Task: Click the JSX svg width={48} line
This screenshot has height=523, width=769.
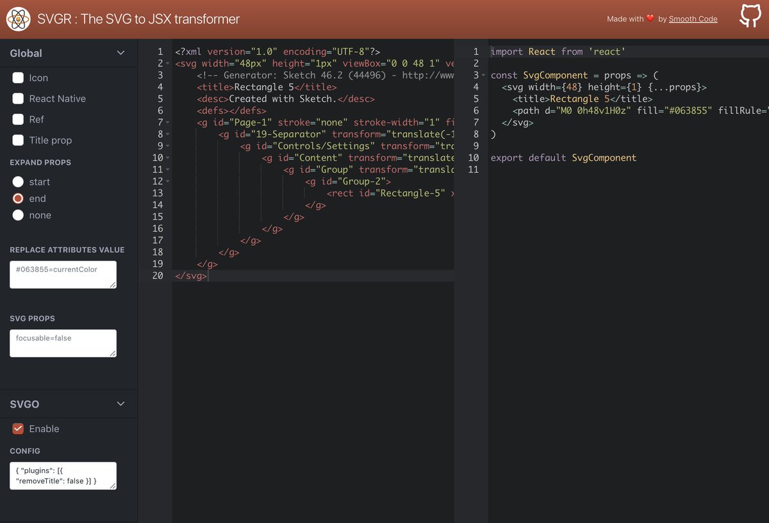Action: (x=604, y=87)
